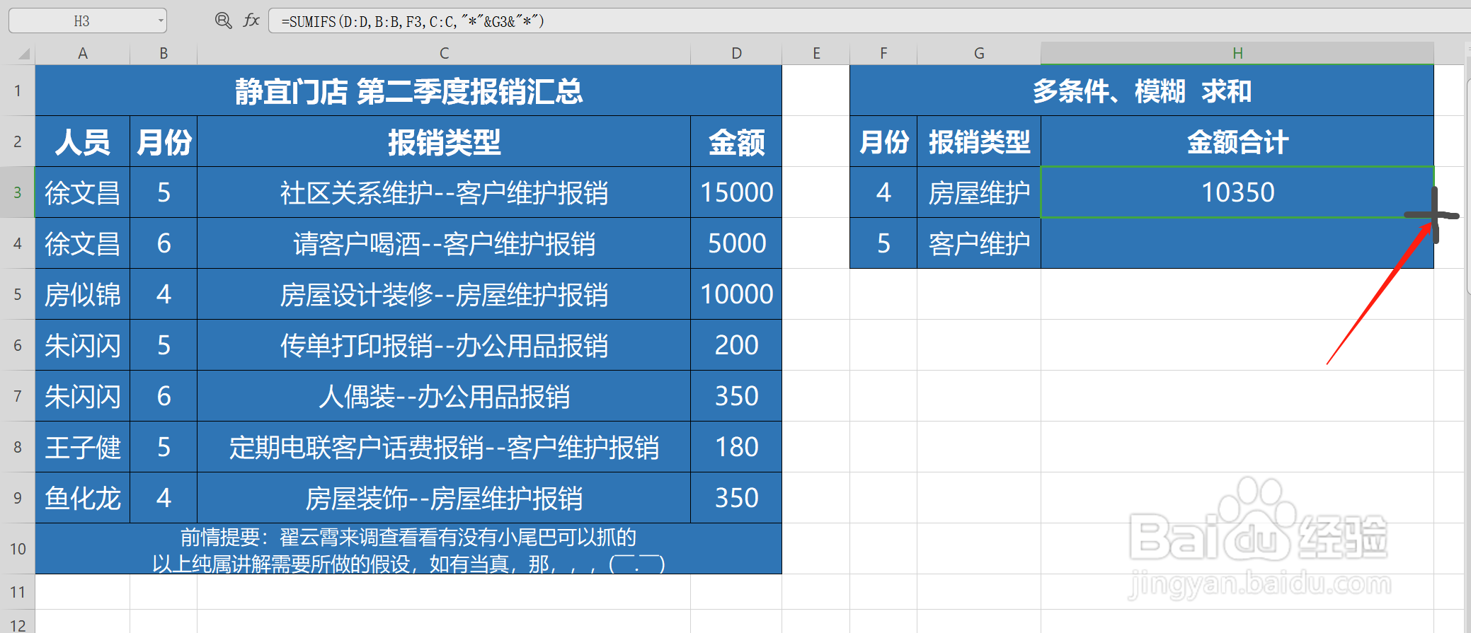
Task: Select cell 定期电联客户话费报销--客户维护报销
Action: [x=444, y=447]
